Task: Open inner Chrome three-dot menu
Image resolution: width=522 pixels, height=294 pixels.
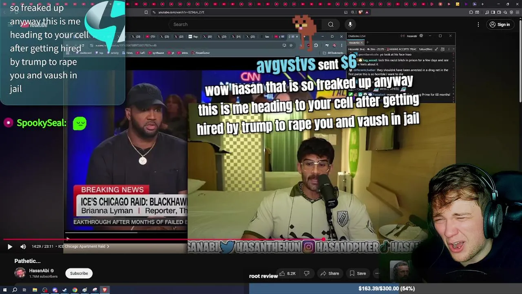Action: point(341,45)
